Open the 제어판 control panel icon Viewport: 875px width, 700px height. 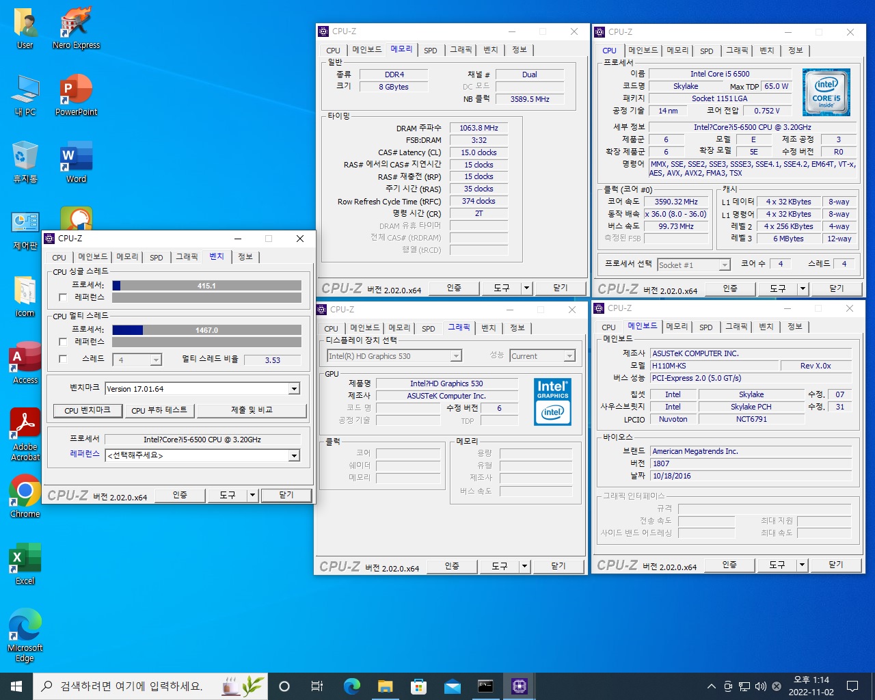pyautogui.click(x=25, y=230)
